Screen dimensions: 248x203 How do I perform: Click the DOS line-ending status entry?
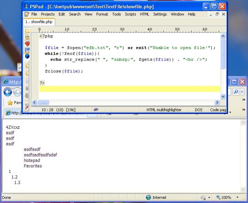pos(198,110)
